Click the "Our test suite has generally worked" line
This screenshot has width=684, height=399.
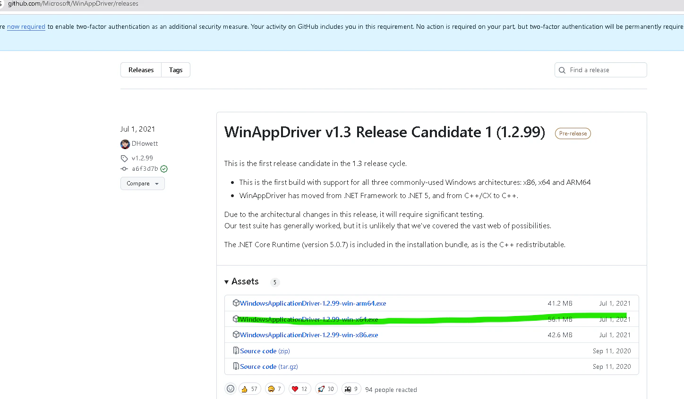click(x=388, y=226)
